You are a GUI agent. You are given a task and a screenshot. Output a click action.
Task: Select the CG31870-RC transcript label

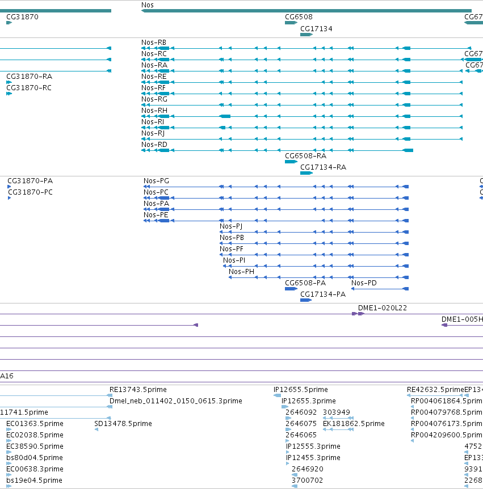tap(29, 88)
